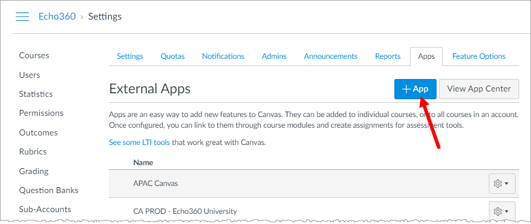Open Outcomes in the sidebar

pos(38,132)
